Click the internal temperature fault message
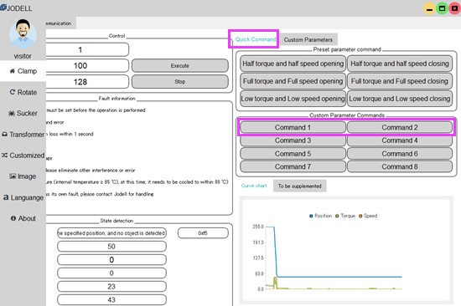The image size is (461, 306). pos(137,182)
